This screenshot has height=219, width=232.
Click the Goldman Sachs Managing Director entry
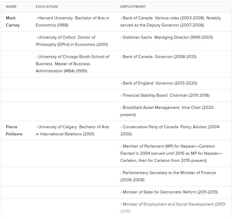(x=167, y=37)
